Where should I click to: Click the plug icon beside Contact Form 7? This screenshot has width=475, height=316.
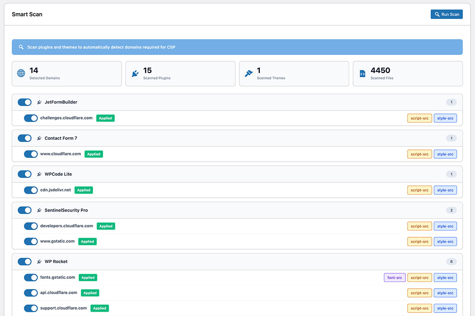tap(39, 138)
